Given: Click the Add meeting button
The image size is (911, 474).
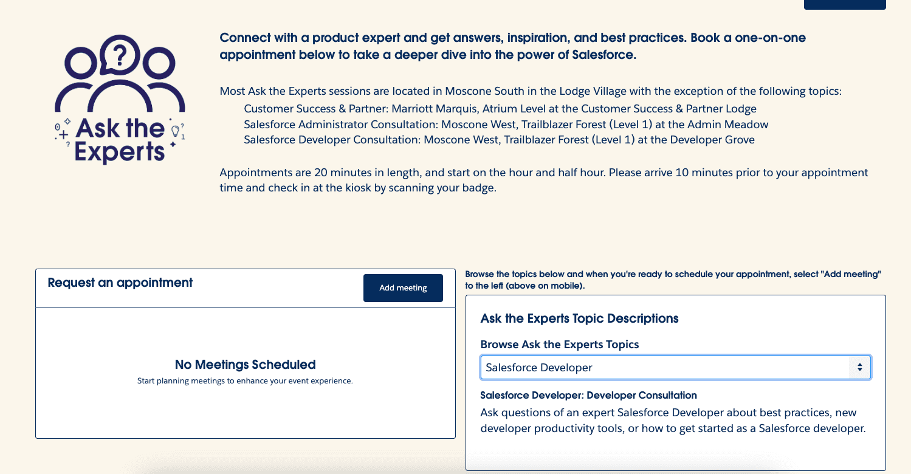Looking at the screenshot, I should [x=403, y=288].
